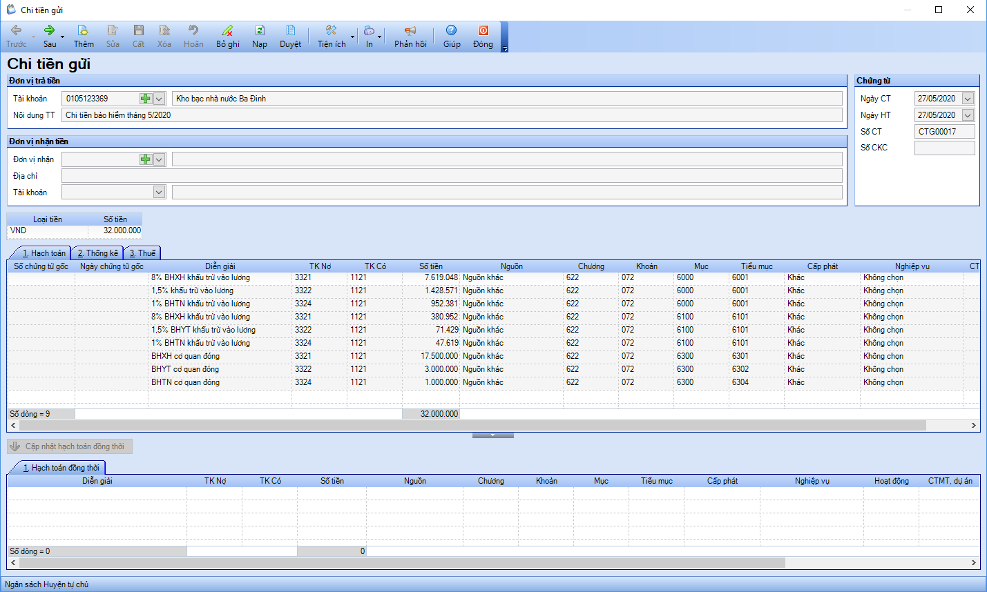The image size is (987, 592).
Task: Add a new voucher with Thêm
Action: [x=84, y=37]
